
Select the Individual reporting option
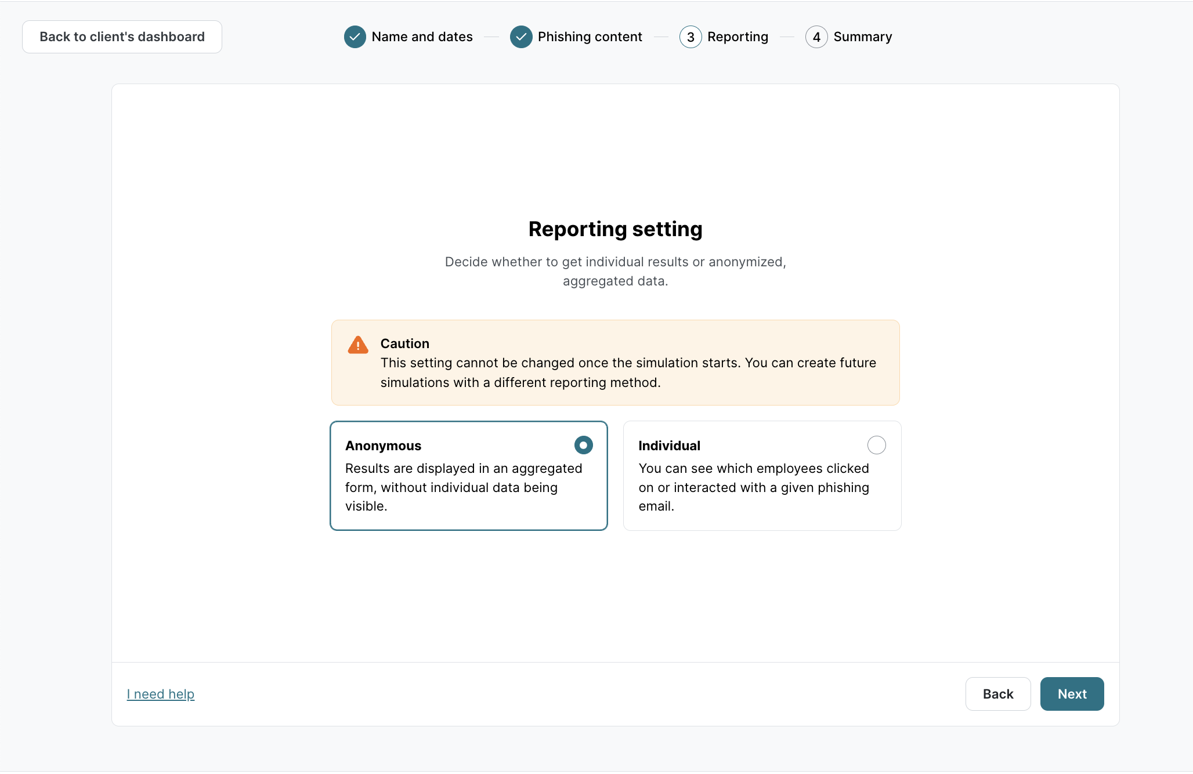[x=762, y=476]
